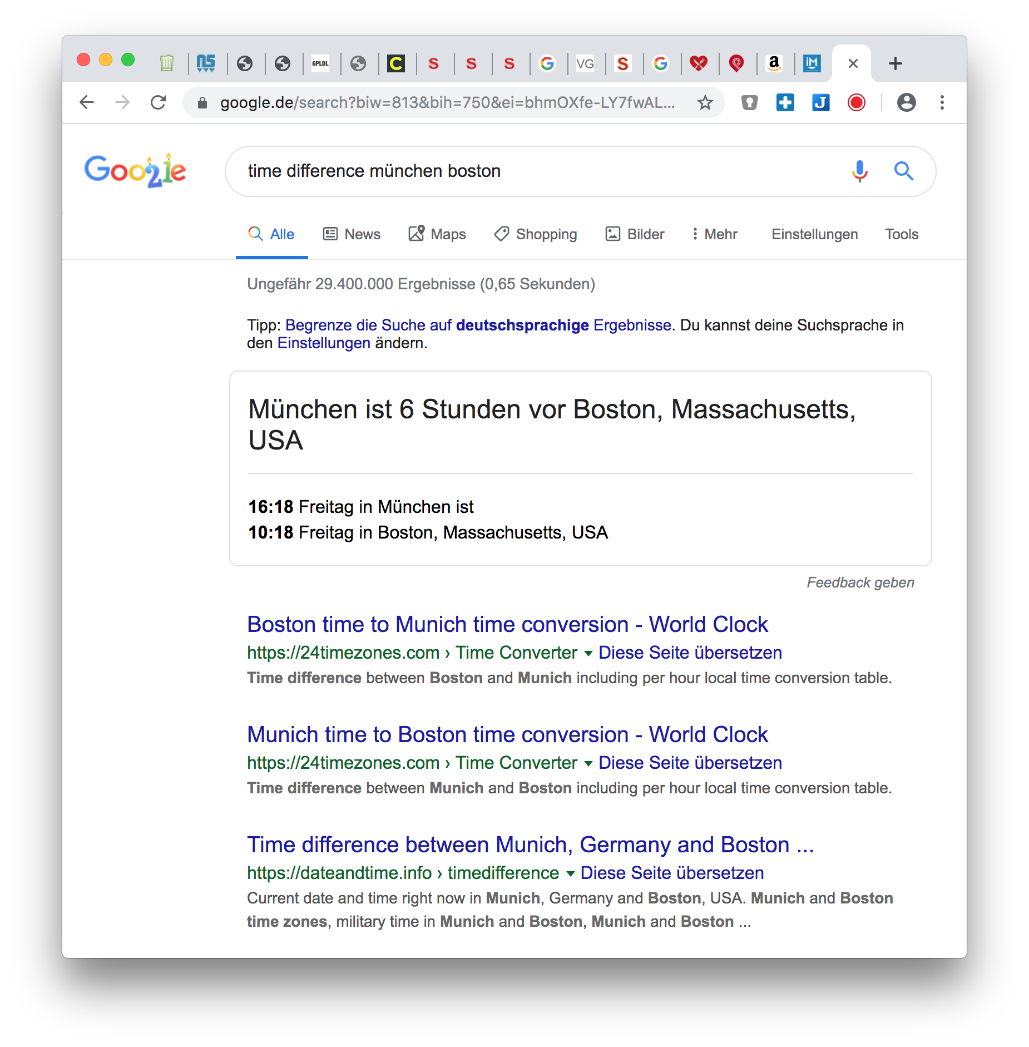Switch to the blue iM favicon tab
This screenshot has height=1047, width=1029.
click(x=812, y=63)
